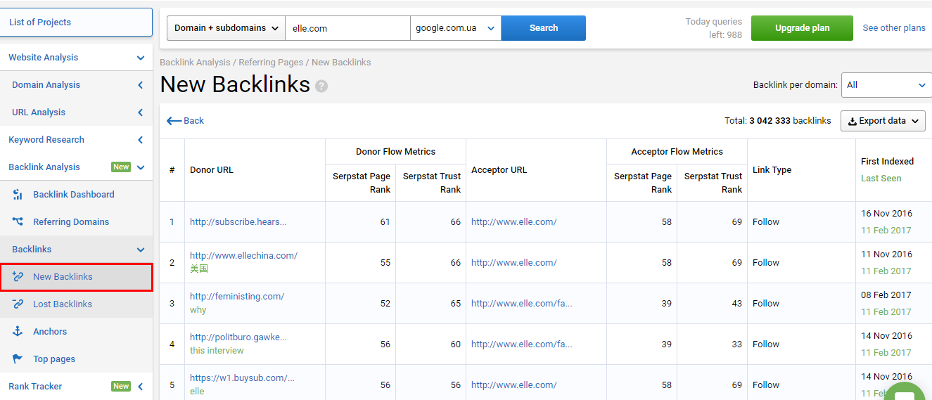Collapse the Backlinks submenu chevron
This screenshot has width=932, height=400.
[x=141, y=250]
